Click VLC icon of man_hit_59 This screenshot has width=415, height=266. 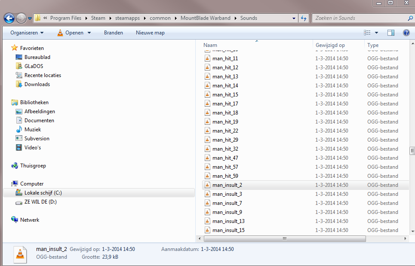tap(207, 176)
